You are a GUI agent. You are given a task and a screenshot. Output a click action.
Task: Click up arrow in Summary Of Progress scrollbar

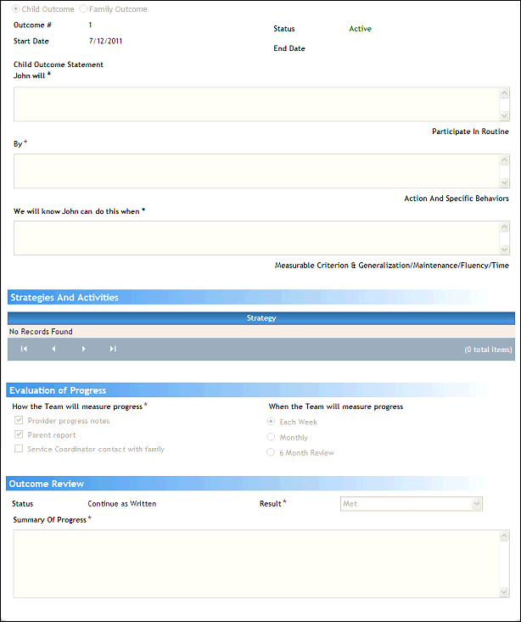504,536
